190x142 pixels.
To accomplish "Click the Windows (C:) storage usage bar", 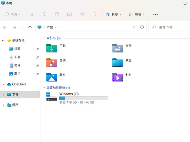I will click(x=84, y=98).
